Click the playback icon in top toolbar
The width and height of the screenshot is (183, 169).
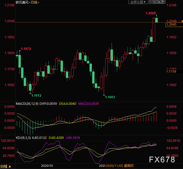pos(160,2)
